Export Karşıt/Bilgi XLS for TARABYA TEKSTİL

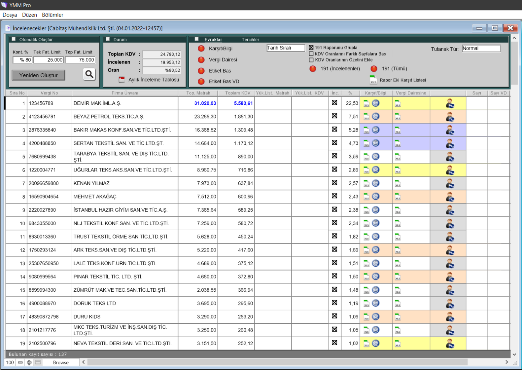coord(366,157)
